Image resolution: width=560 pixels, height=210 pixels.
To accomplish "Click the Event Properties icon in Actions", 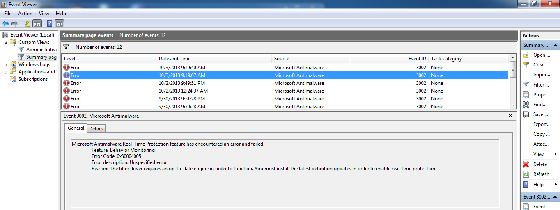I will tap(526, 207).
